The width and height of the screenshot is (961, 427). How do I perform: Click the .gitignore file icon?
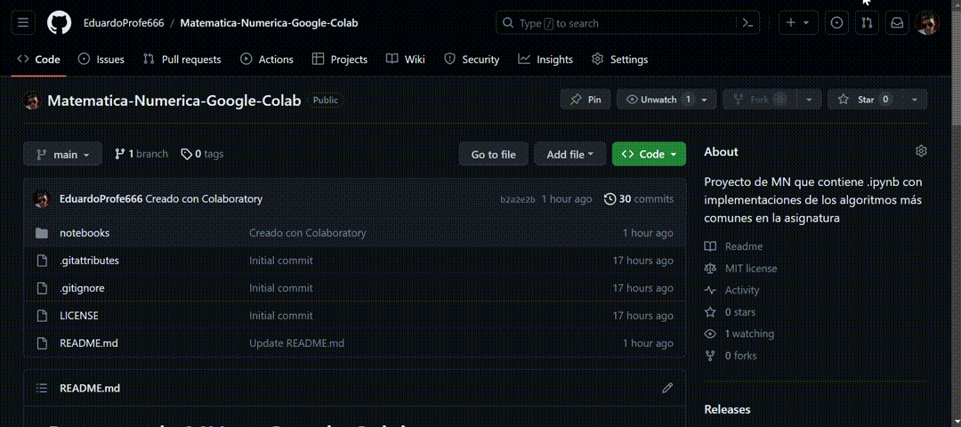(42, 288)
